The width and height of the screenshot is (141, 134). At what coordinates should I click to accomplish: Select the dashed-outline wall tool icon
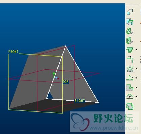(x=130, y=40)
